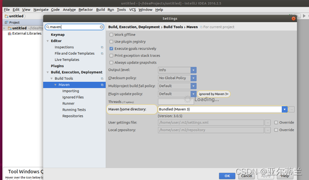Expand the untitled project tree node

4,29
